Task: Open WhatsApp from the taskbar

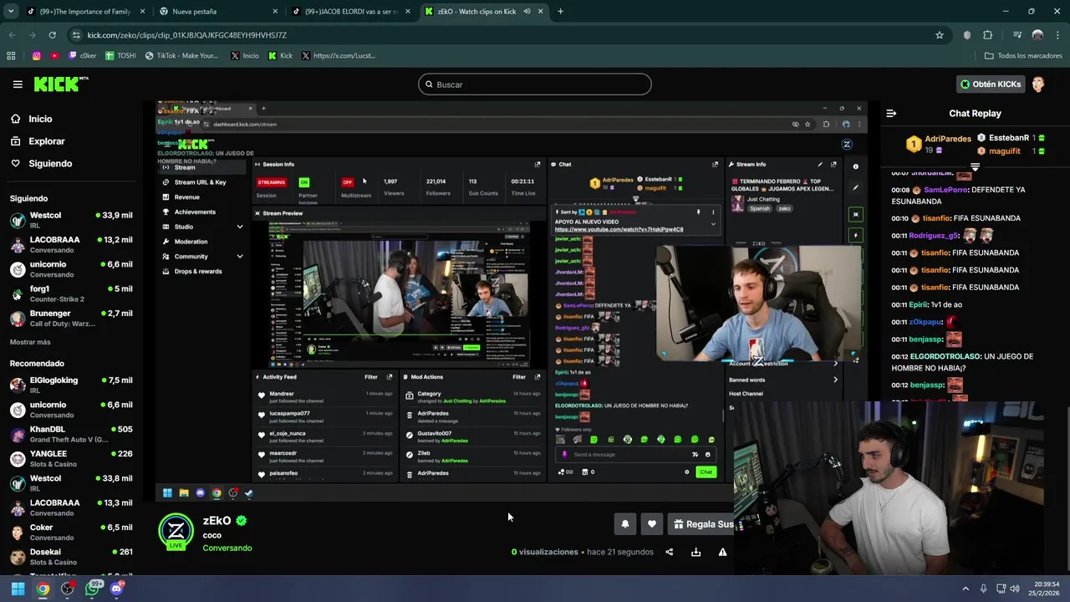Action: (x=93, y=589)
